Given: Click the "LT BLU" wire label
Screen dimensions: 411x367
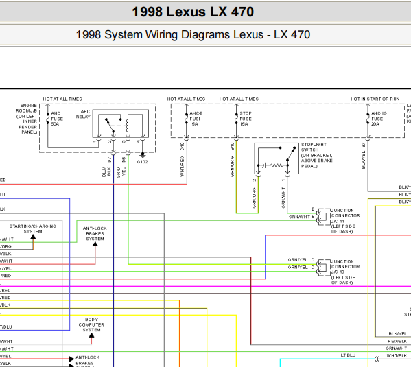Looking at the screenshot, I should (348, 355).
